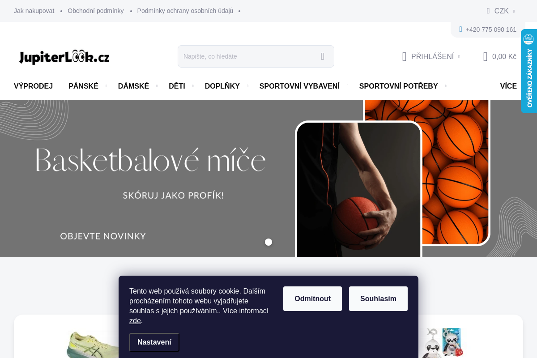Expand the Pánské menu arrow
The width and height of the screenshot is (537, 358).
coord(106,86)
